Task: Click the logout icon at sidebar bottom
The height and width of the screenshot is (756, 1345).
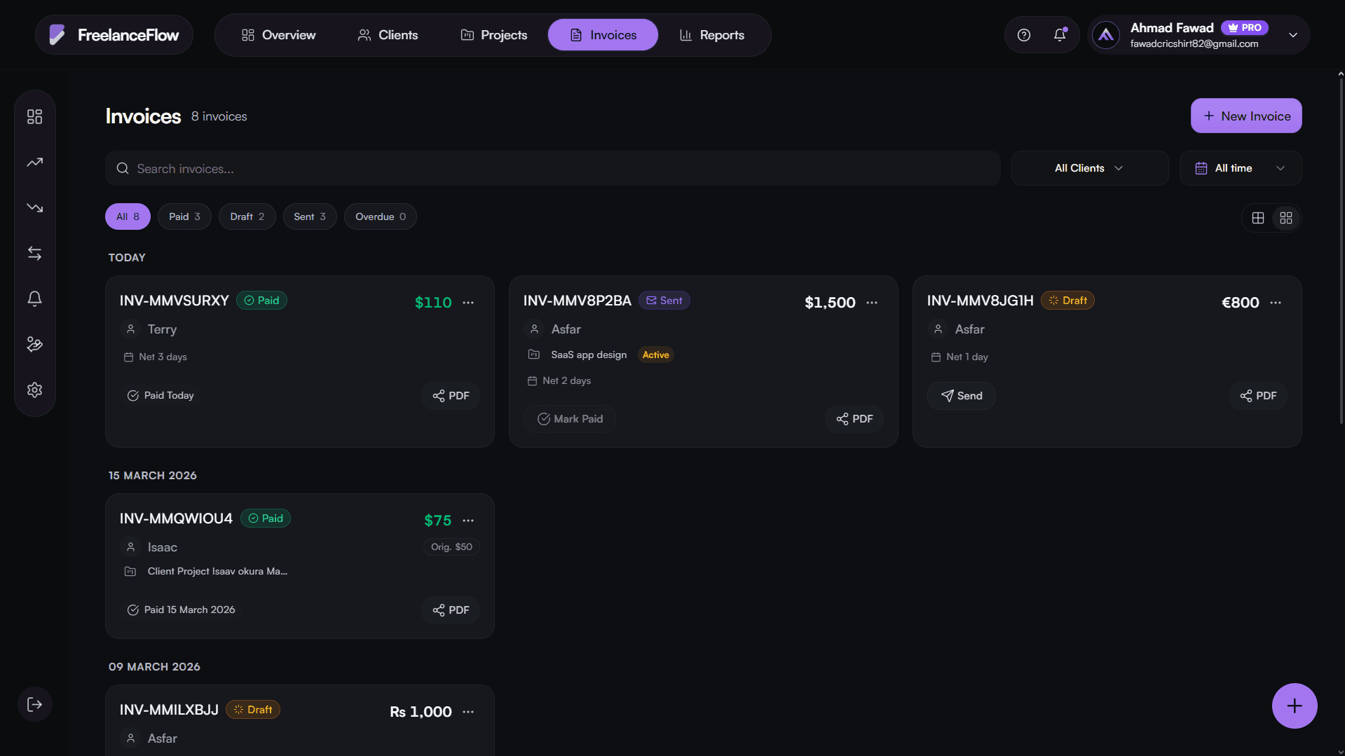Action: (x=34, y=705)
